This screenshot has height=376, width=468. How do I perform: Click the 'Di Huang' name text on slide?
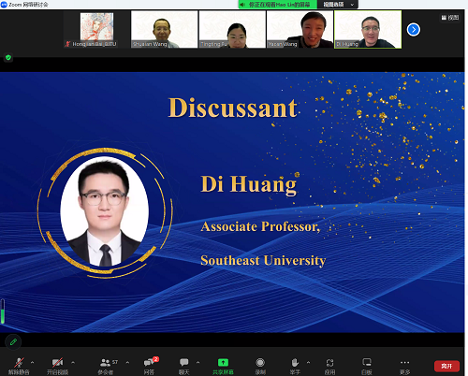[x=248, y=184]
